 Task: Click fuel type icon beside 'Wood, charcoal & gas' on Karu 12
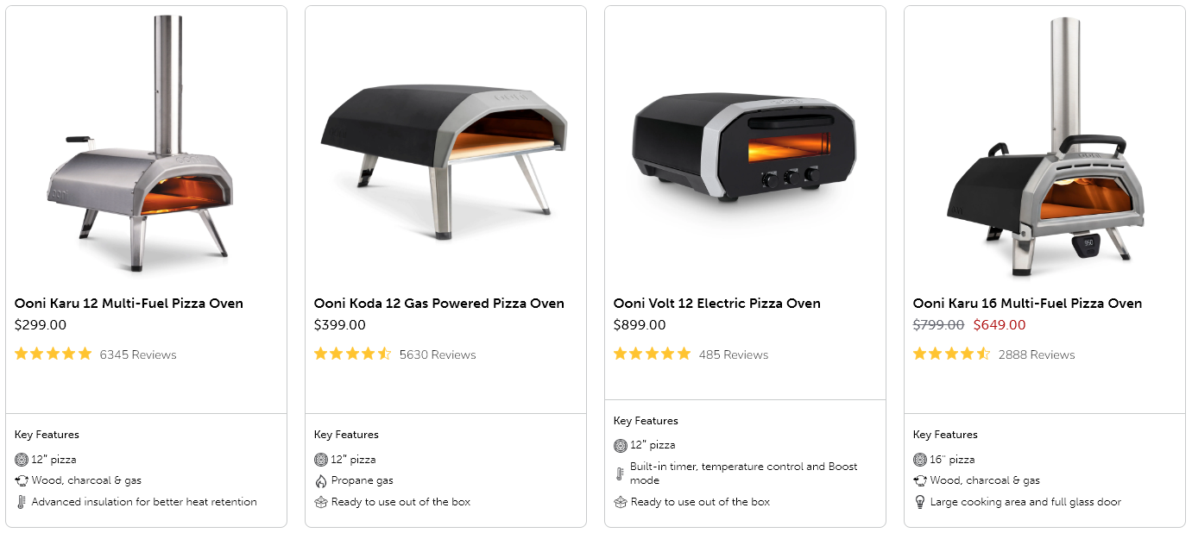tap(22, 480)
